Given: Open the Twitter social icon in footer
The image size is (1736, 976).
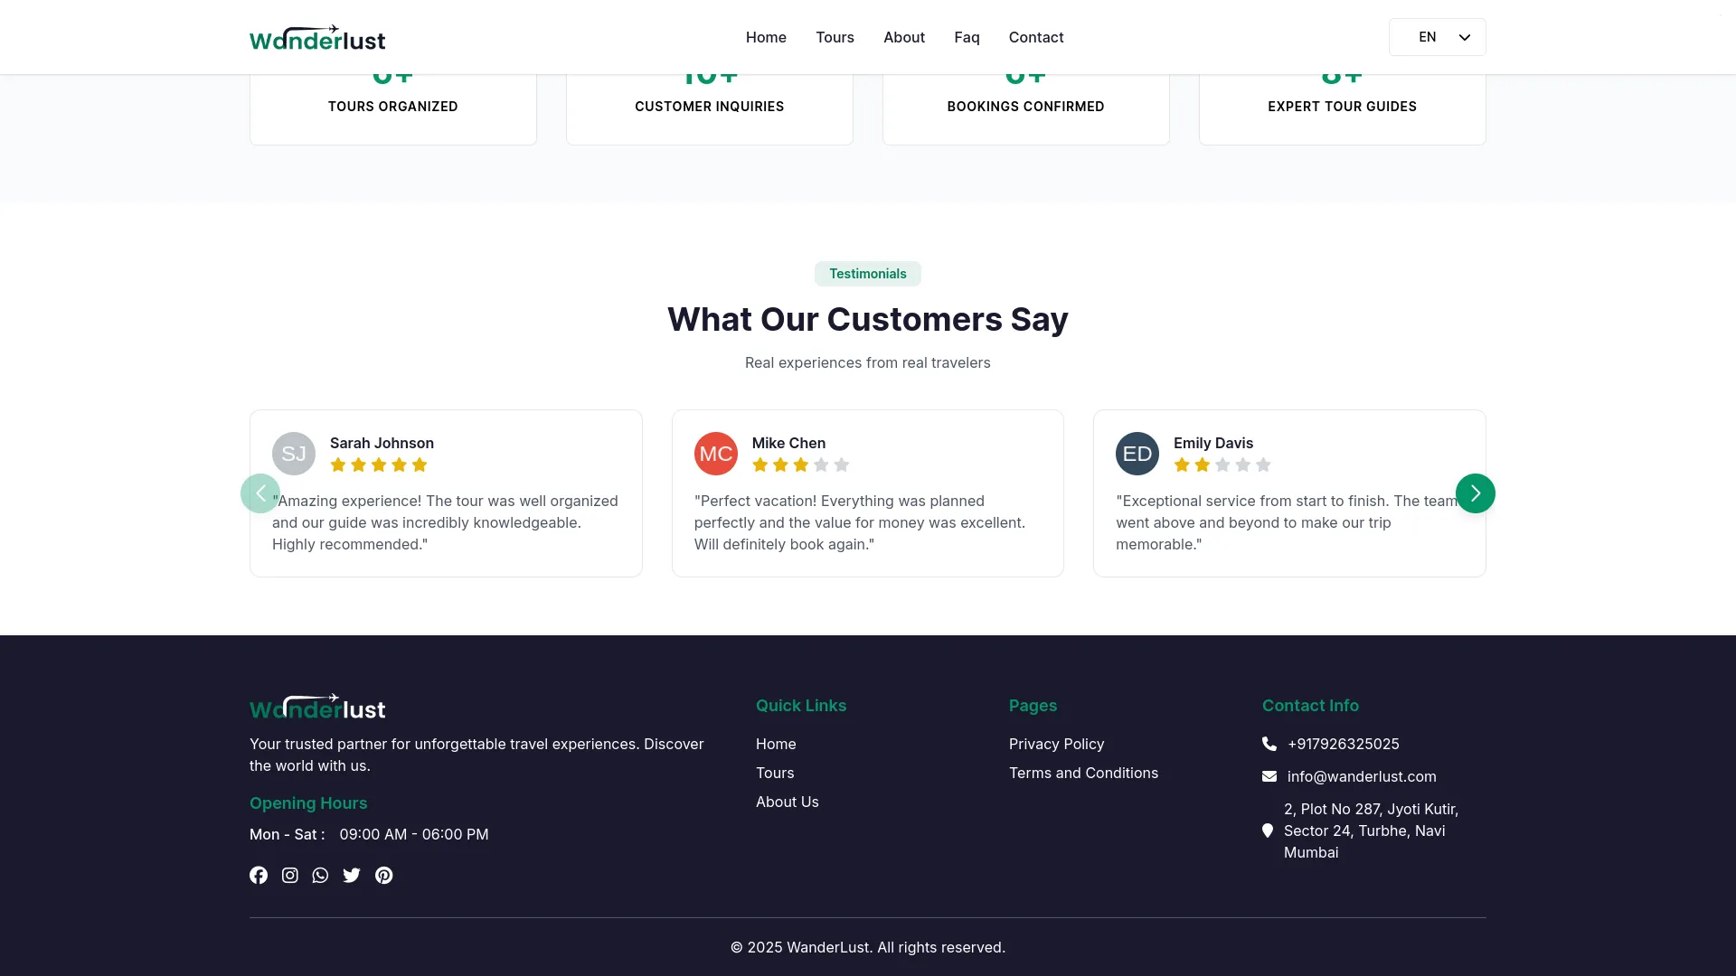Looking at the screenshot, I should coord(352,875).
